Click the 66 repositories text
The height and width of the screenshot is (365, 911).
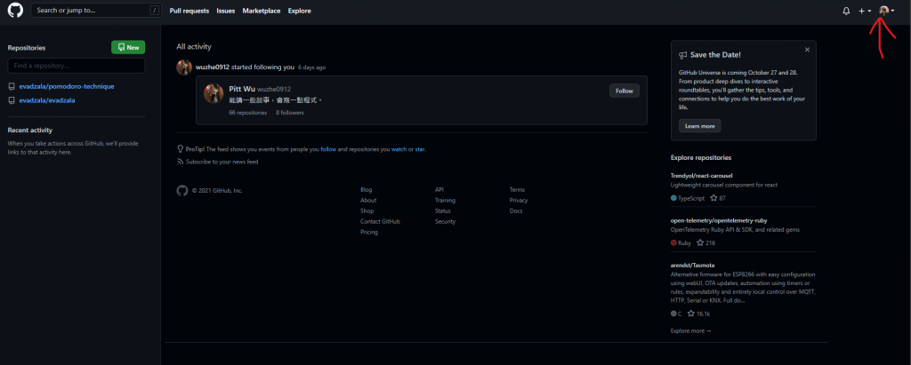[x=248, y=113]
